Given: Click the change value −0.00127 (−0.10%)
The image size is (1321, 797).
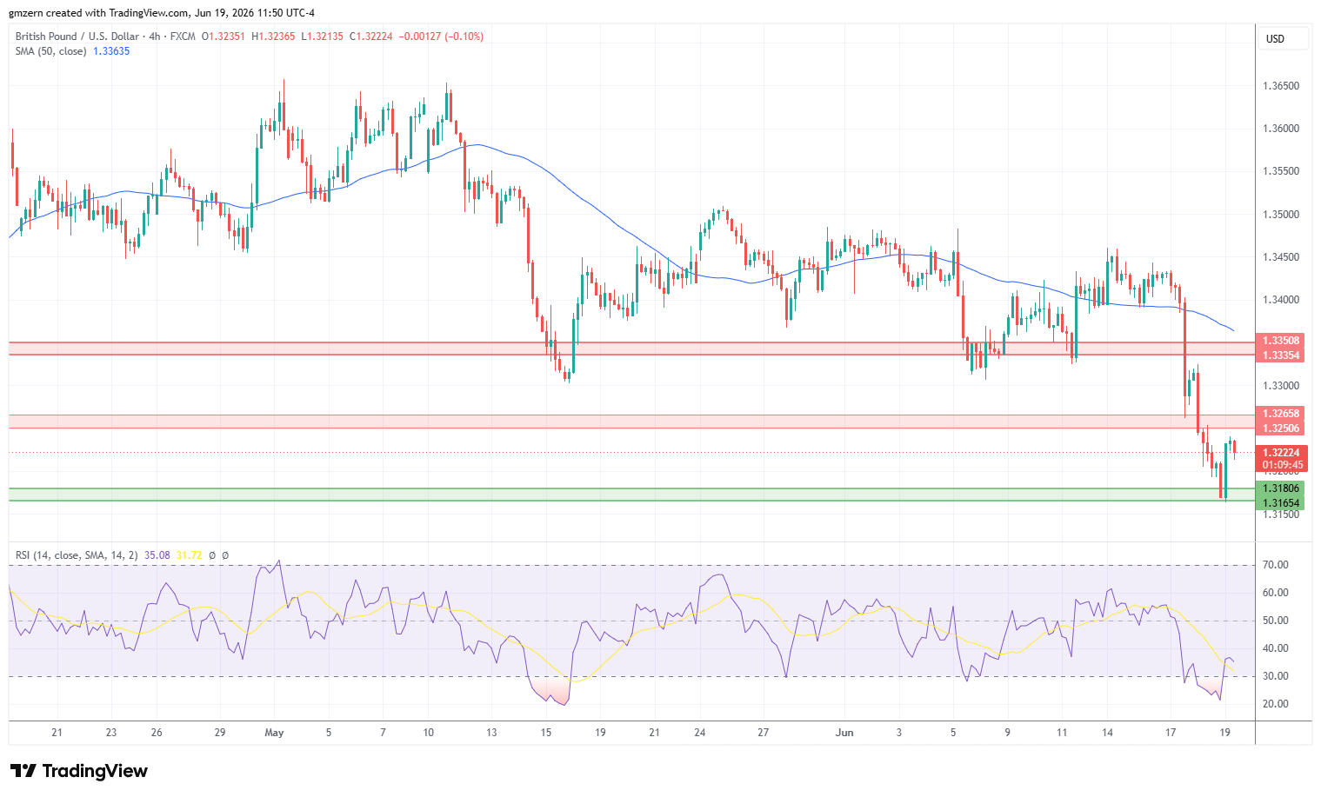Looking at the screenshot, I should [x=441, y=37].
